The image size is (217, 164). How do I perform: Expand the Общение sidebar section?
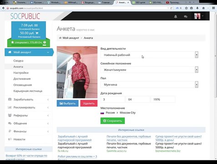click(x=29, y=123)
